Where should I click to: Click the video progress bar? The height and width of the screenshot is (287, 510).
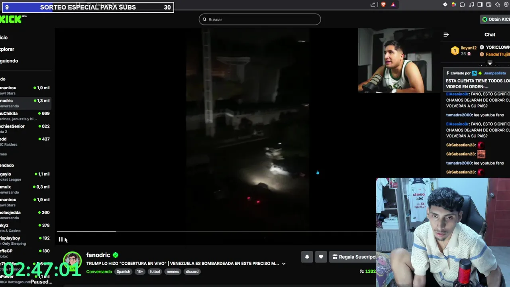click(216, 231)
